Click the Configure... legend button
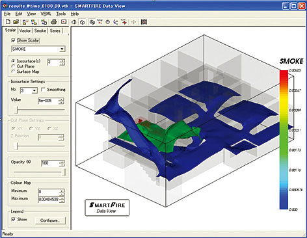Viewport: 307px width, 238px height. (x=50, y=220)
